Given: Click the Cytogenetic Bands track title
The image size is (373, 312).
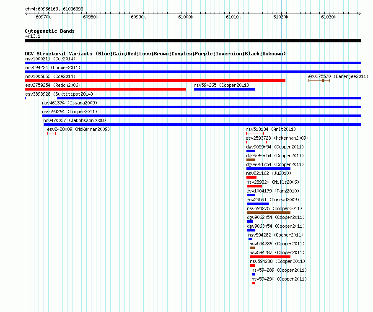Looking at the screenshot, I should [50, 31].
